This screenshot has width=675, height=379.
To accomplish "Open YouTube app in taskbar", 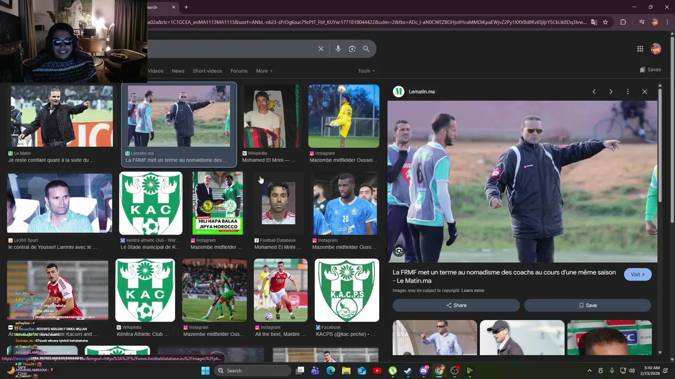I will (x=377, y=371).
